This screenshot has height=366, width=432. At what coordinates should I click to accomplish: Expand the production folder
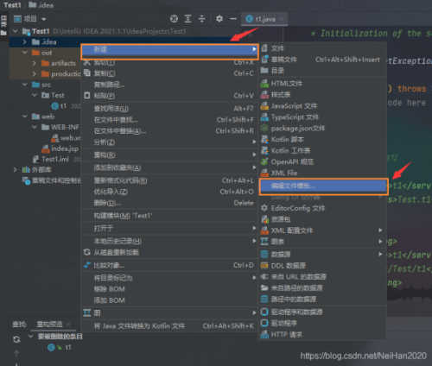[35, 74]
